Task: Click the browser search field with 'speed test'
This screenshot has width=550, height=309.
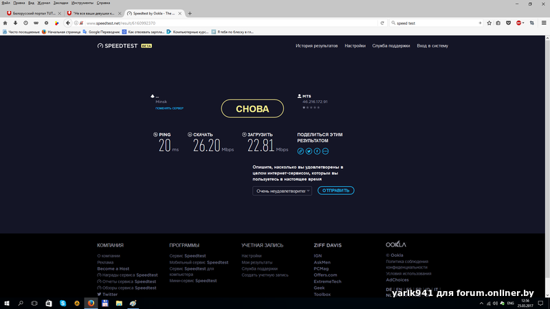Action: 426,23
